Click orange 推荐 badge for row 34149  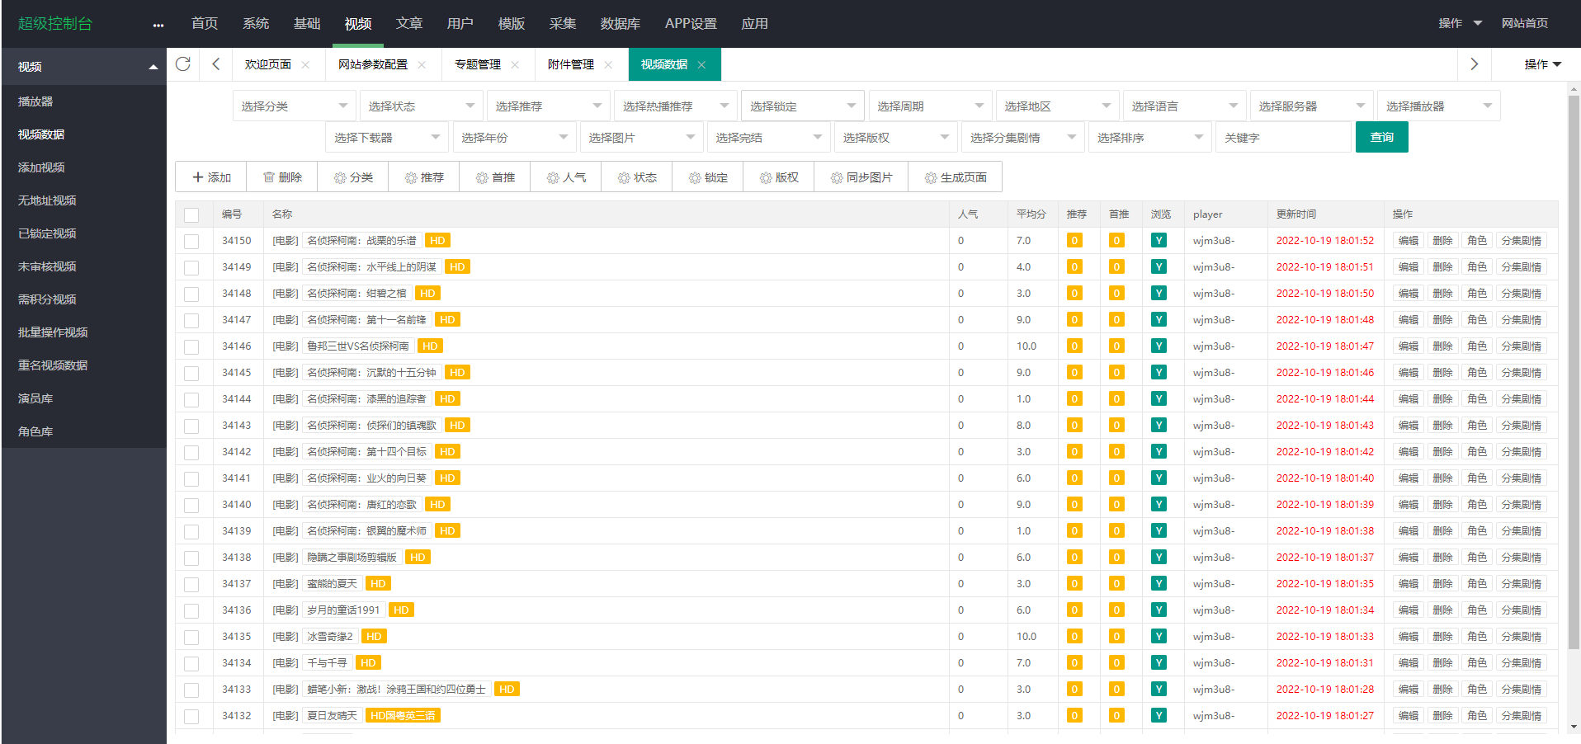[x=1074, y=267]
